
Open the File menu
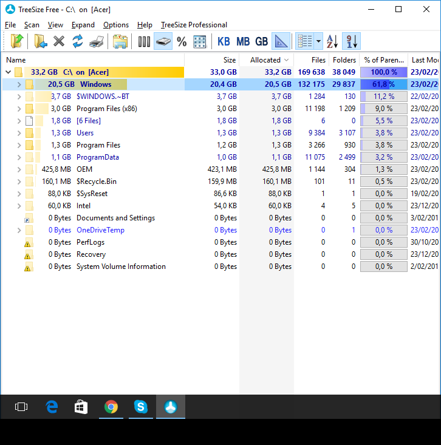(10, 25)
